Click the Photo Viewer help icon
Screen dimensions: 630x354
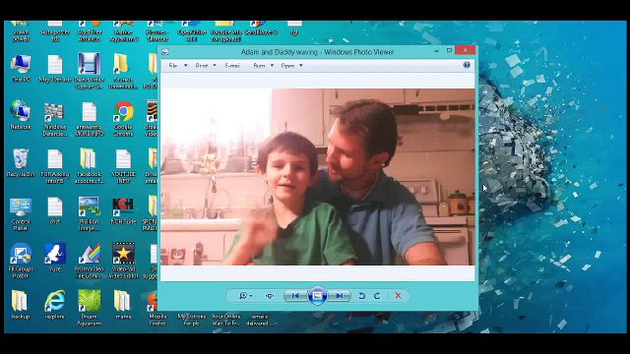[x=467, y=65]
